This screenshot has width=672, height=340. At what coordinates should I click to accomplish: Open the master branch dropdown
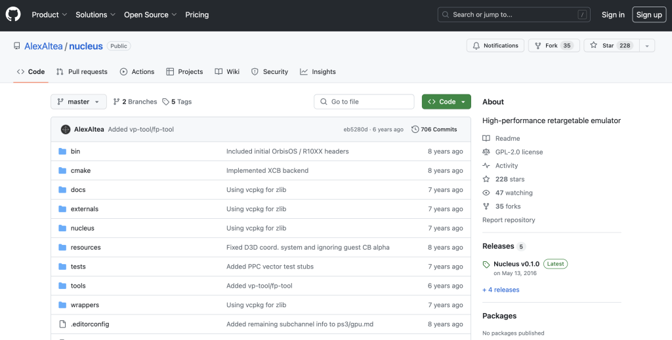coord(79,102)
